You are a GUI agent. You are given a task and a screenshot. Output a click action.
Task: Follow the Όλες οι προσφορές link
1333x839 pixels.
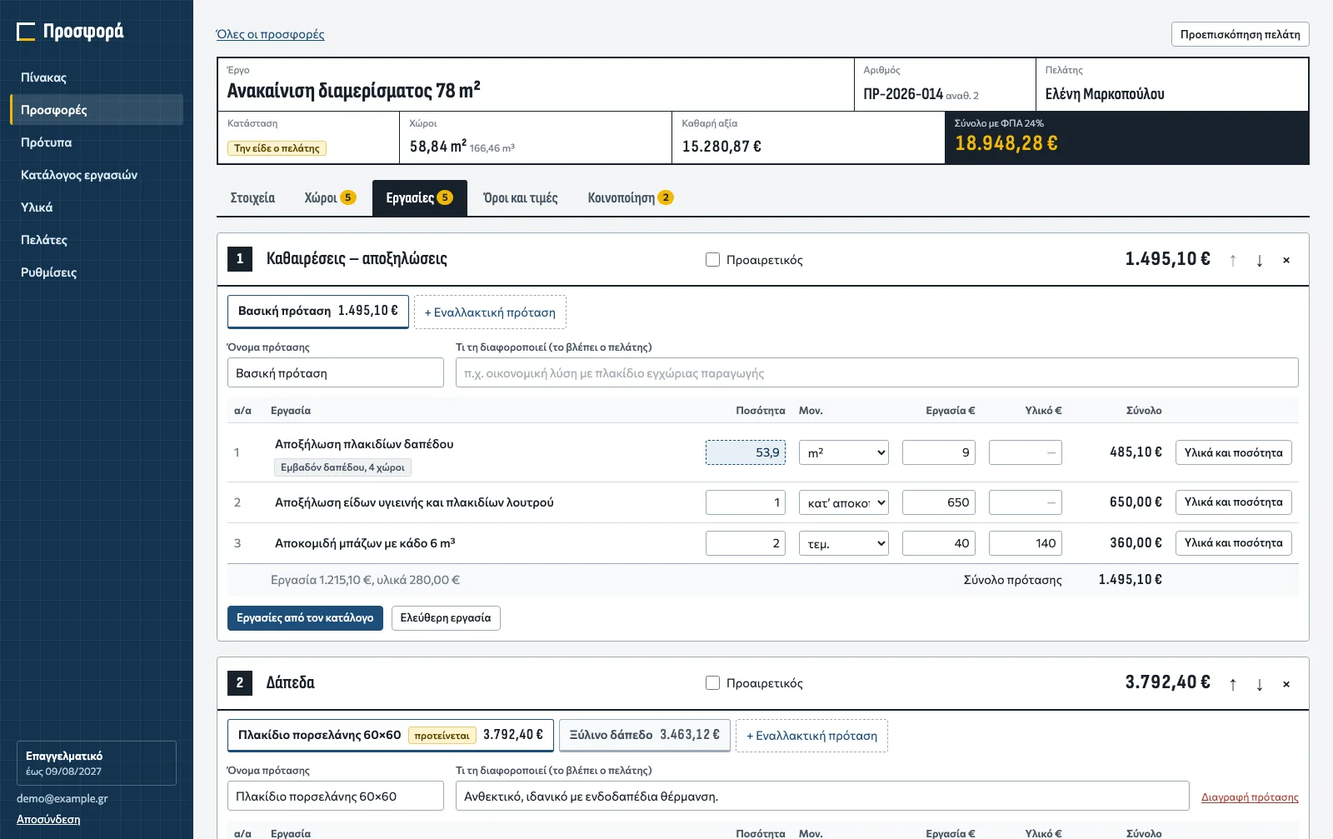coord(270,34)
